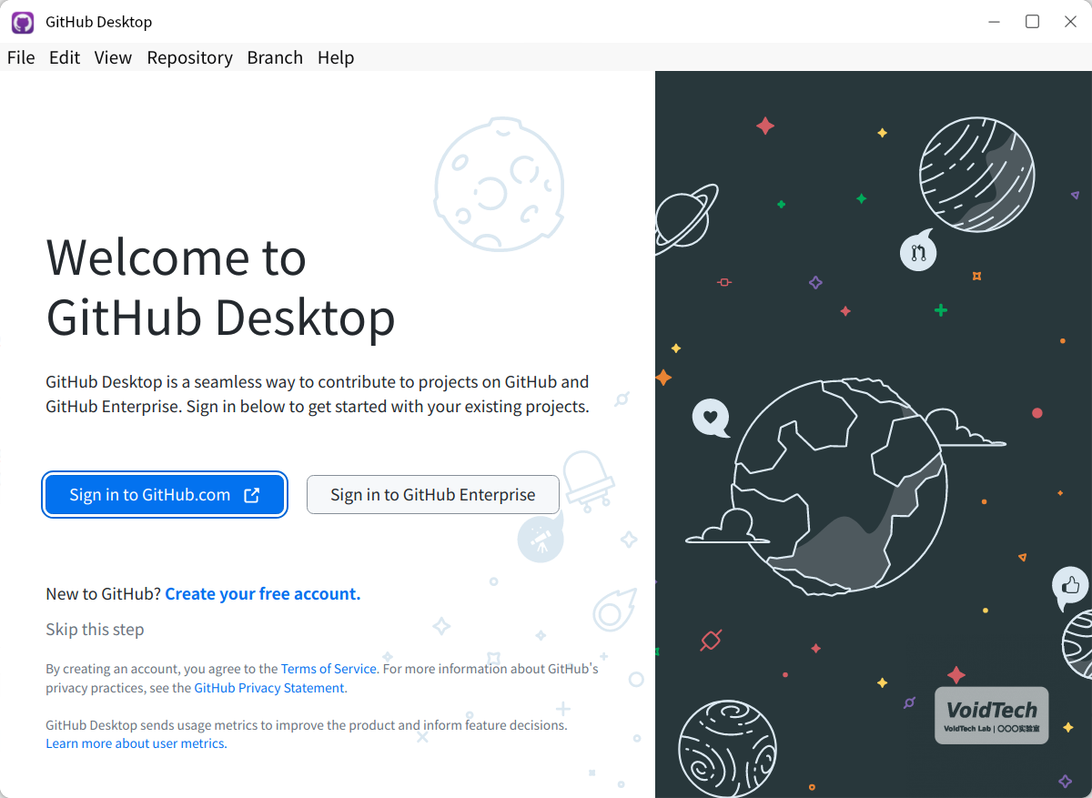The height and width of the screenshot is (798, 1092).
Task: Open the Terms of Service link
Action: [x=329, y=669]
